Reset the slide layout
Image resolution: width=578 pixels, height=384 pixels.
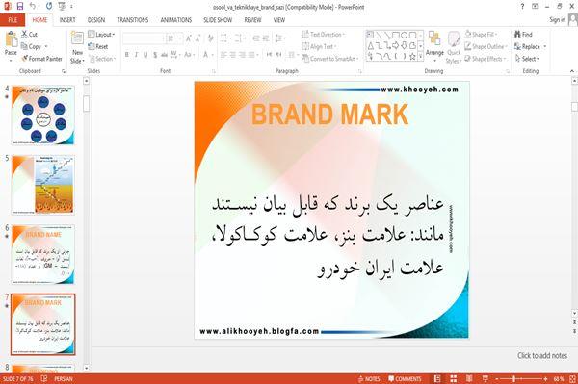[98, 46]
